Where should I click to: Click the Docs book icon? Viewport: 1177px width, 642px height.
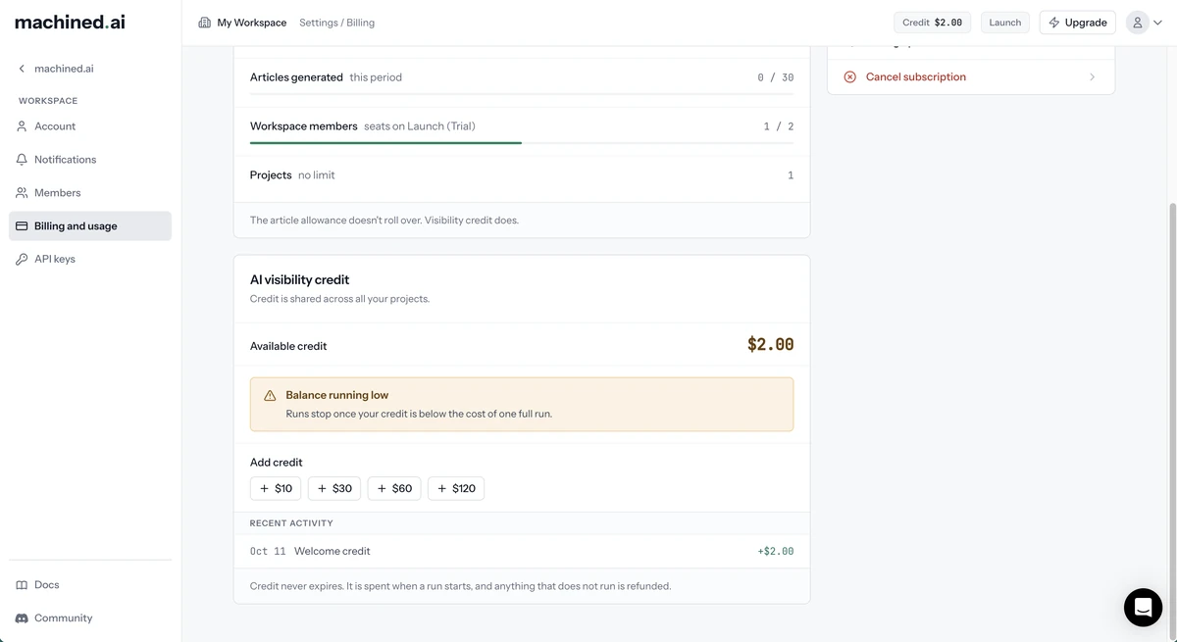pos(22,585)
